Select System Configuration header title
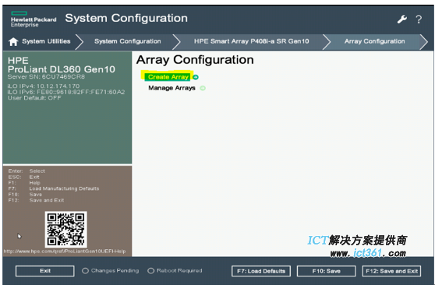This screenshot has width=435, height=285. click(126, 18)
